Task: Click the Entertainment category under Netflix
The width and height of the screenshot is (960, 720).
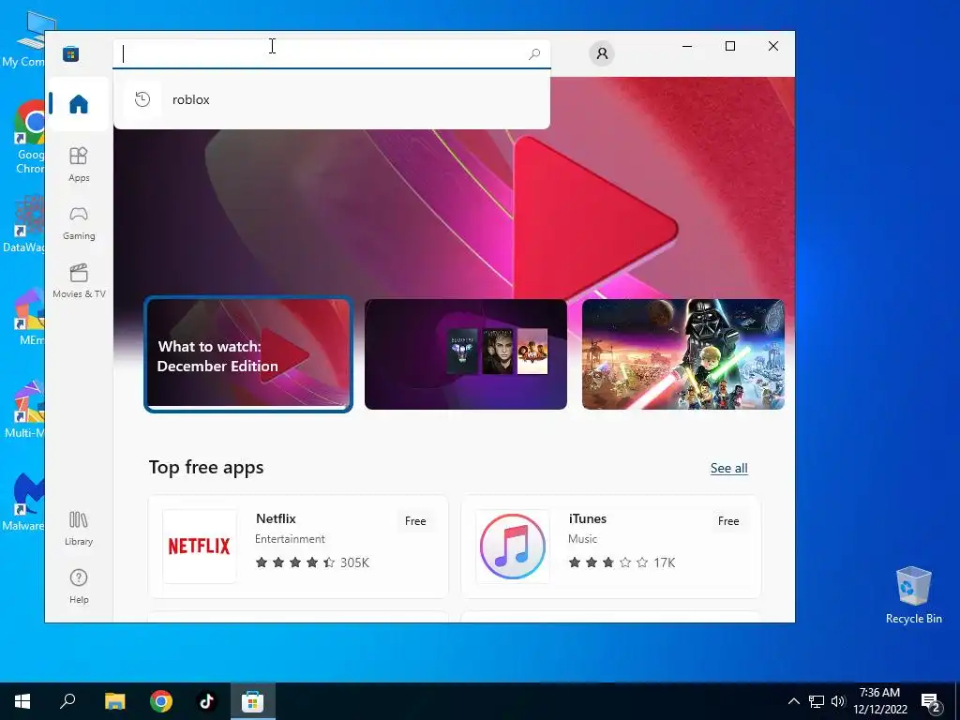Action: tap(290, 539)
